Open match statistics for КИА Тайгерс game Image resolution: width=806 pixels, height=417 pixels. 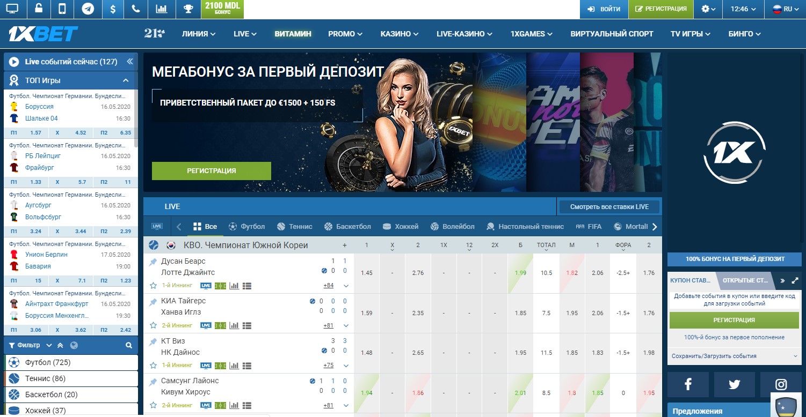point(234,325)
